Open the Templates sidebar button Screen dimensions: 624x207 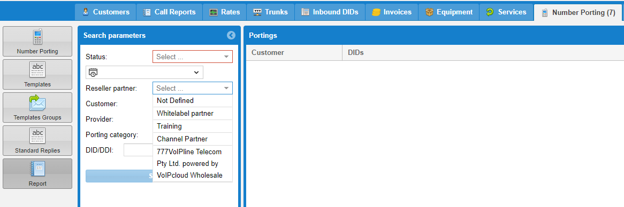pyautogui.click(x=37, y=75)
